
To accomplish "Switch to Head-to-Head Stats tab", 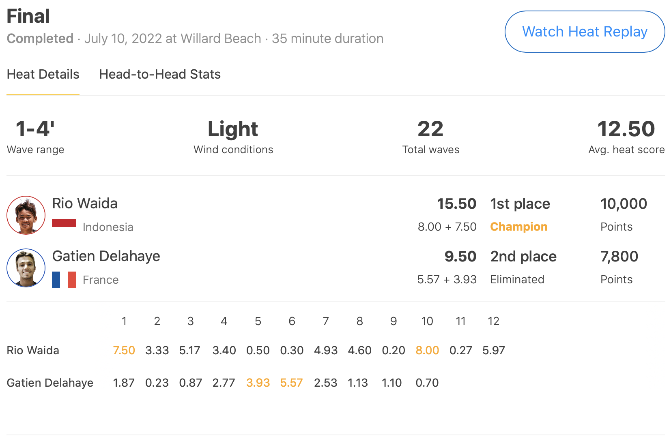I will tap(160, 74).
